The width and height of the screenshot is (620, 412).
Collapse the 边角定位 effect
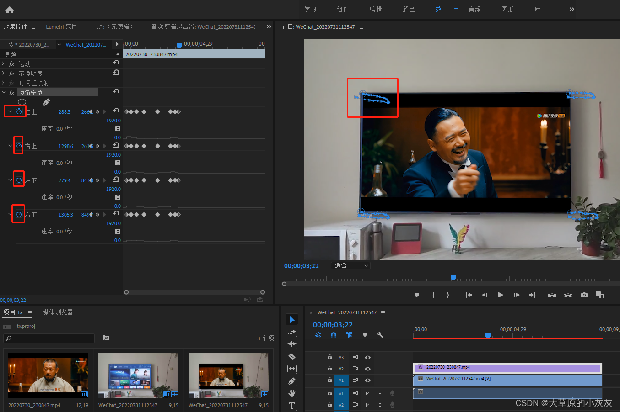4,92
